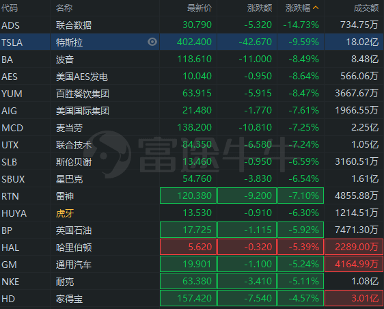Select the 麦当劳 MCD row

(192, 127)
